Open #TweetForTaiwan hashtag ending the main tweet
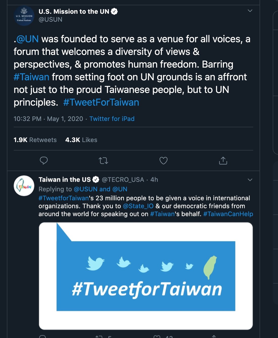278x338 pixels. [101, 102]
